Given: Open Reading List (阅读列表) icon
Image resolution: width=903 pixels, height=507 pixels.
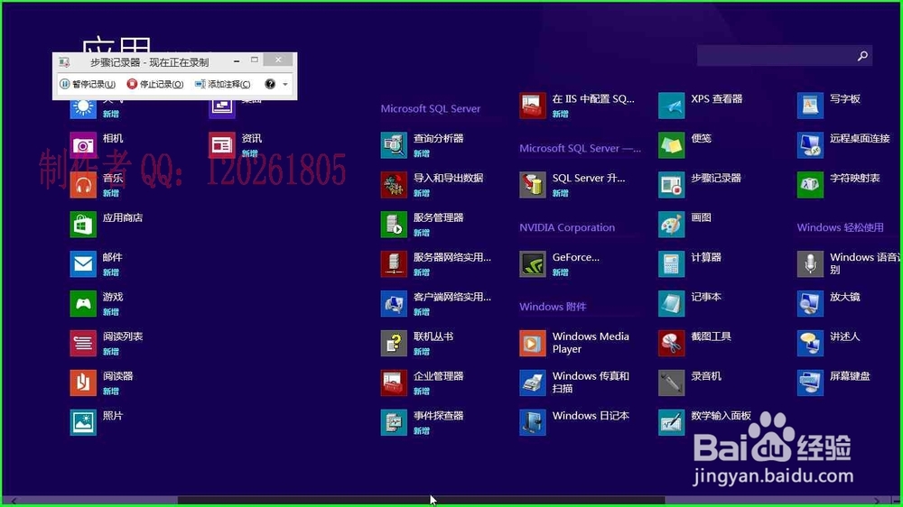Looking at the screenshot, I should coord(83,344).
